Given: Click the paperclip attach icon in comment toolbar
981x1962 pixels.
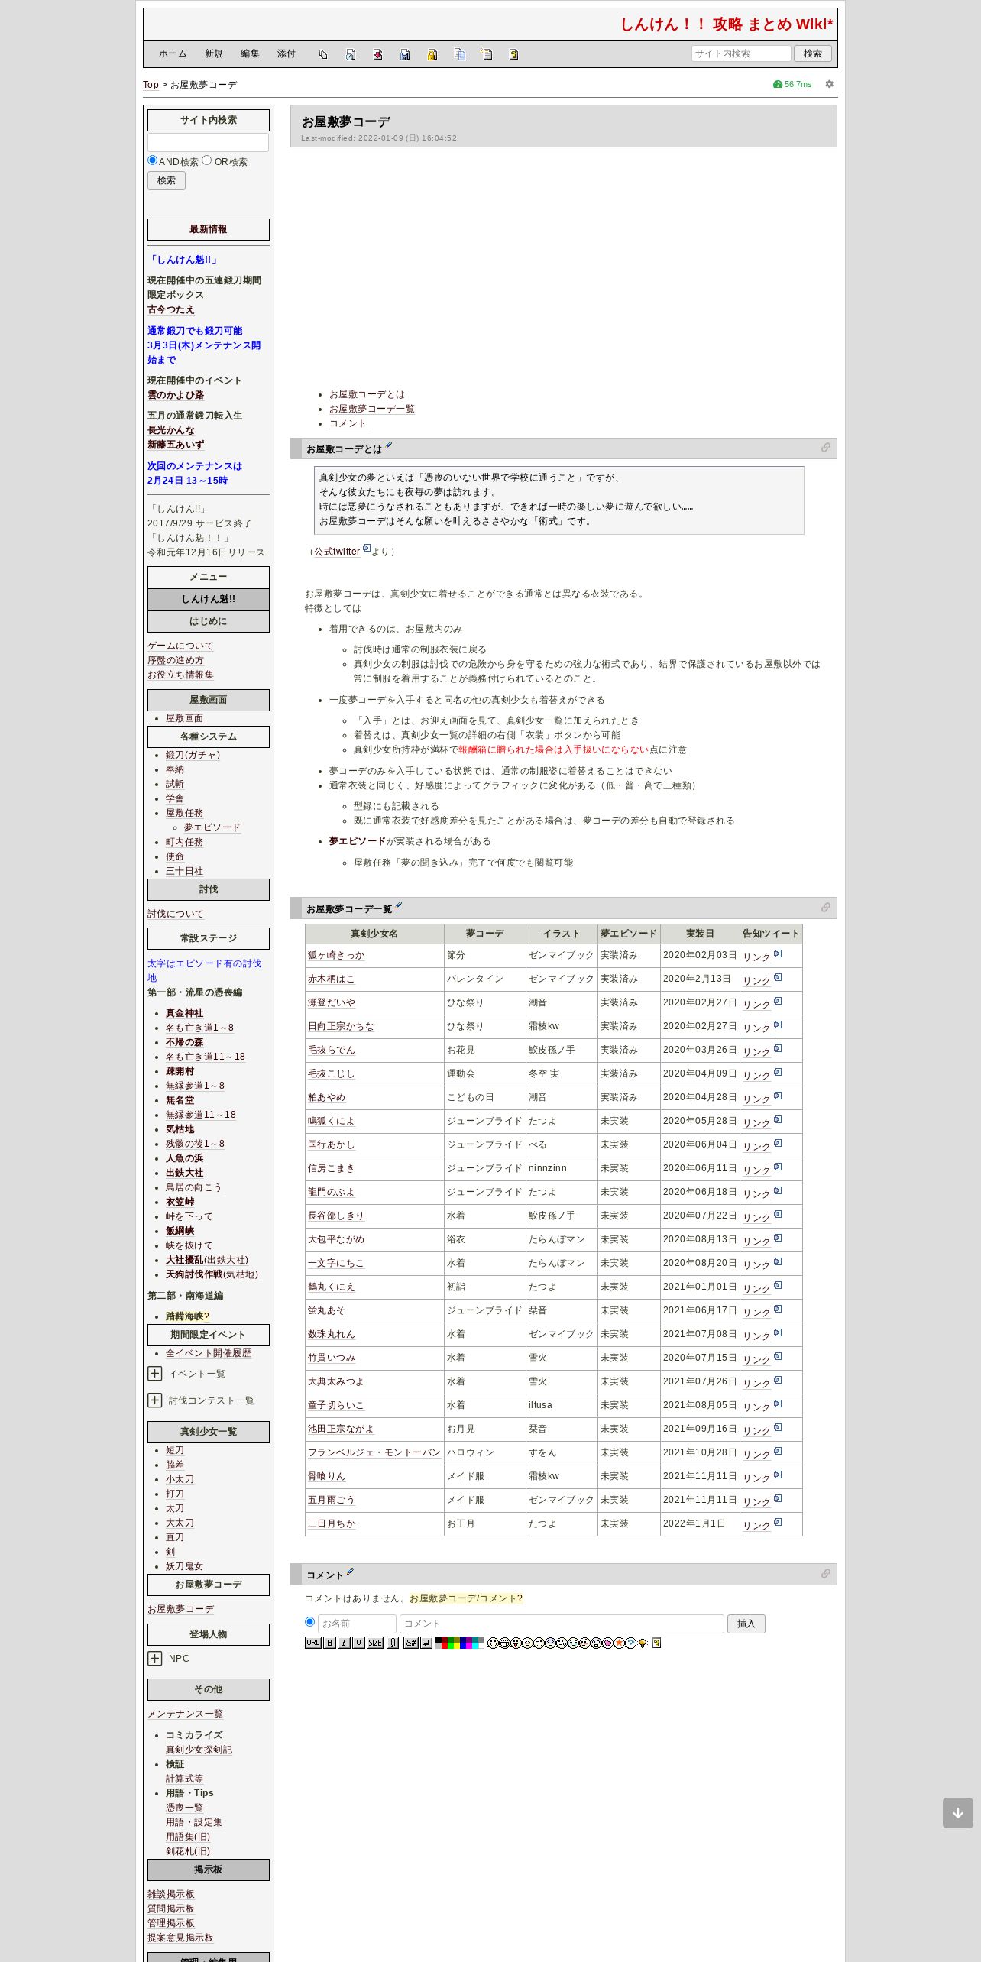Looking at the screenshot, I should point(392,1643).
